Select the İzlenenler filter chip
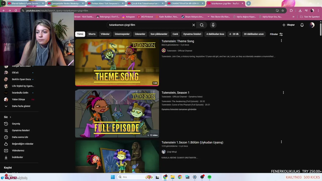322x181 pixels. click(140, 34)
